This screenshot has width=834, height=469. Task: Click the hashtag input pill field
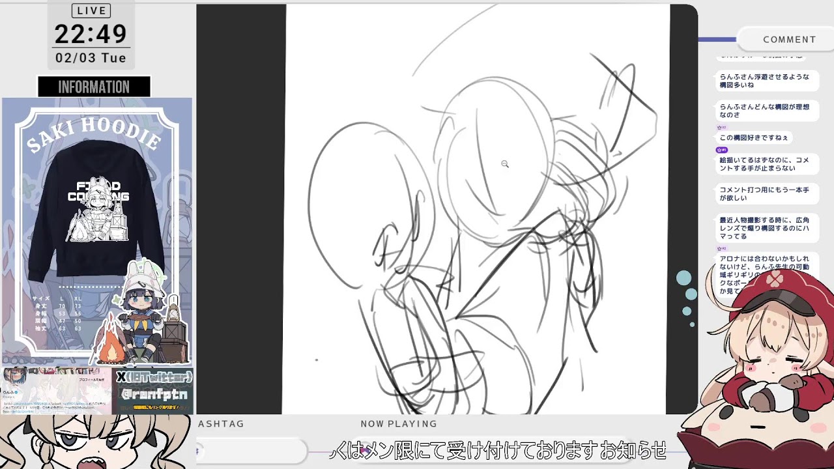click(x=251, y=451)
